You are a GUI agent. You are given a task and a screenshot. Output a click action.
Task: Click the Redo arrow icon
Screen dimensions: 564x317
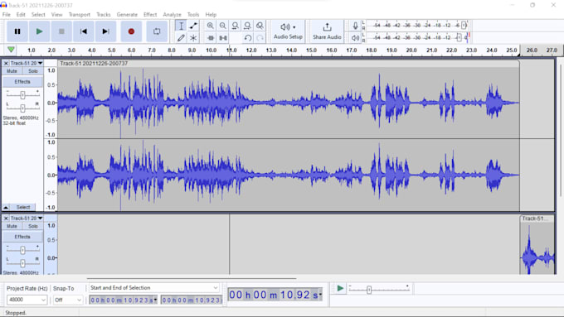260,38
